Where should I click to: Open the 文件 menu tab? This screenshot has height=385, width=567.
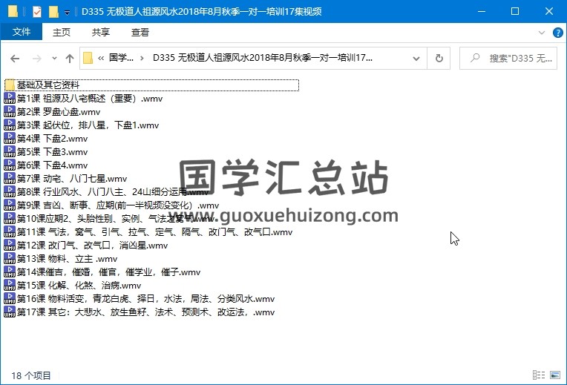pyautogui.click(x=22, y=32)
